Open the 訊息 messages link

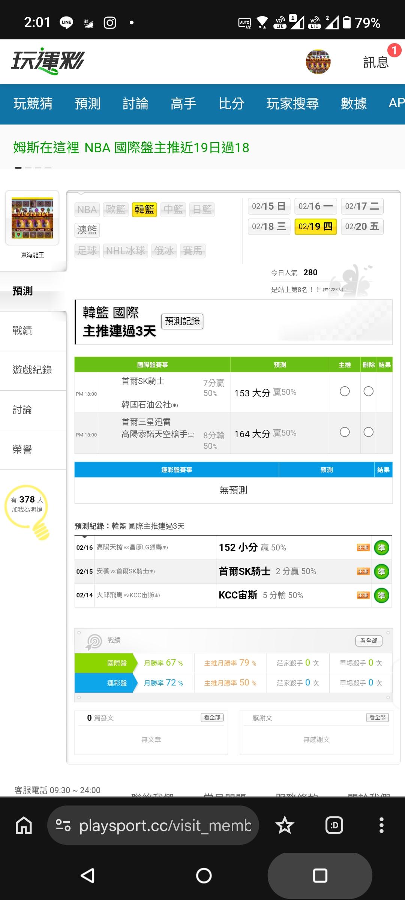(376, 62)
